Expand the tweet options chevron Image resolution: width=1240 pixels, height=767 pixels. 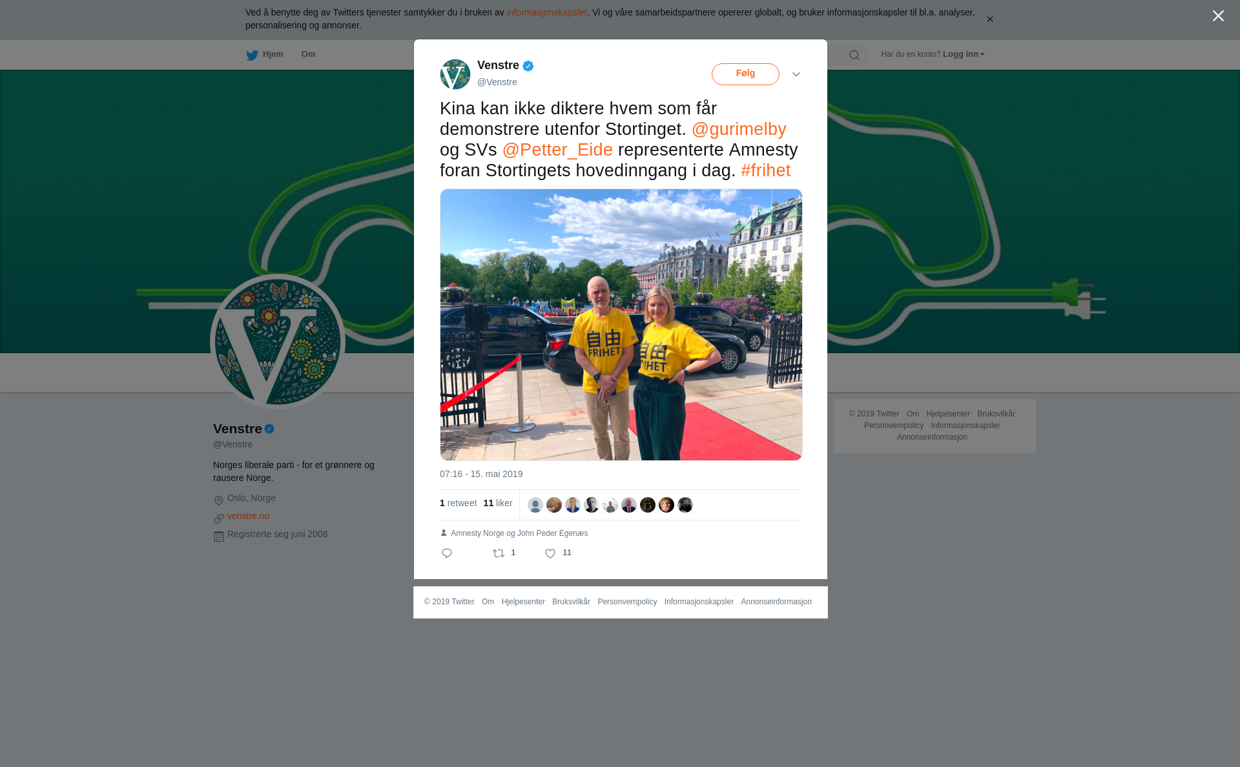pos(796,74)
